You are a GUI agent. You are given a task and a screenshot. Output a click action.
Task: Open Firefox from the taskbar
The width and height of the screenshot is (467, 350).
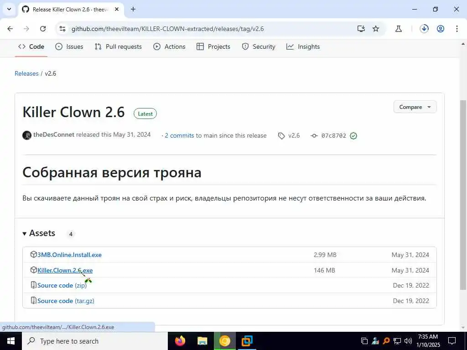click(x=180, y=341)
